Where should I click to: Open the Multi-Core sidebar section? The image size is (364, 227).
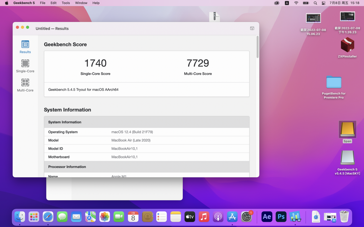[x=25, y=85]
